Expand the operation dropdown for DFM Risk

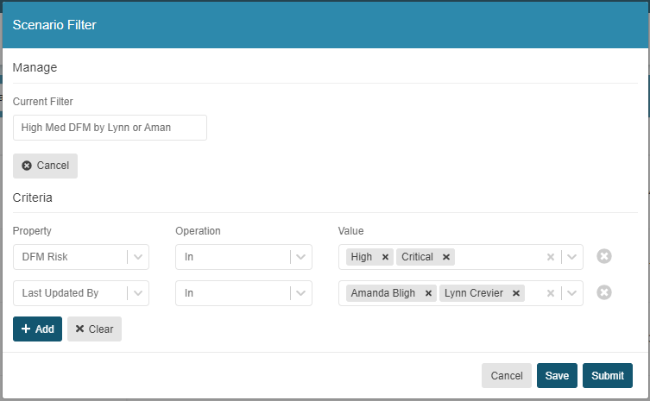point(243,257)
